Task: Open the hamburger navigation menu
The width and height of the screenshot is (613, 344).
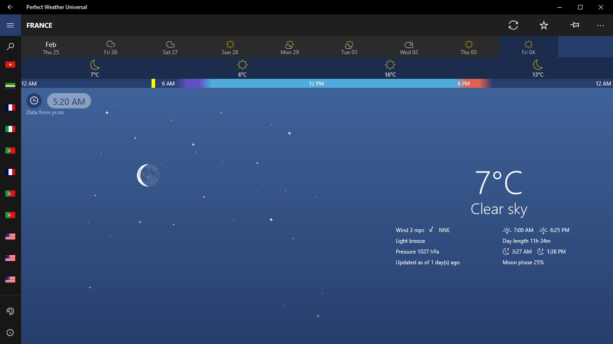Action: (10, 25)
